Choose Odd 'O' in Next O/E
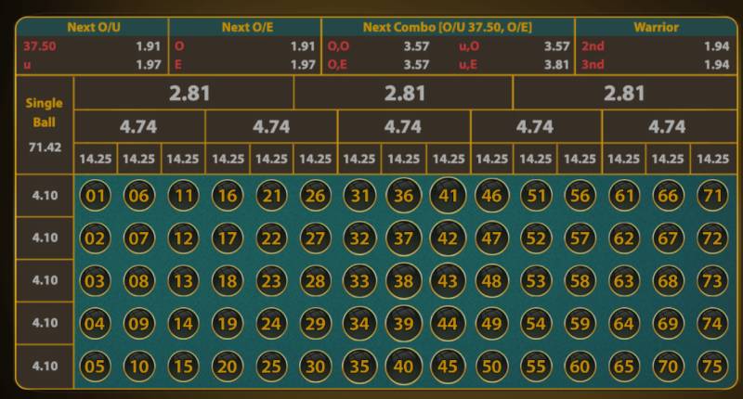Image resolution: width=743 pixels, height=399 pixels. tap(244, 45)
